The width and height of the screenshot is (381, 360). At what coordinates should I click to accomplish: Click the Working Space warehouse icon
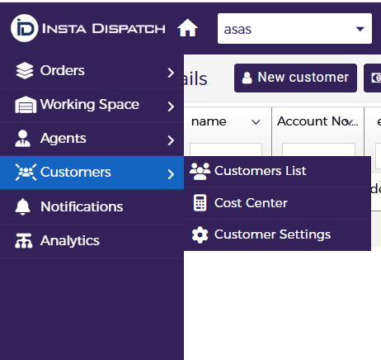(26, 105)
